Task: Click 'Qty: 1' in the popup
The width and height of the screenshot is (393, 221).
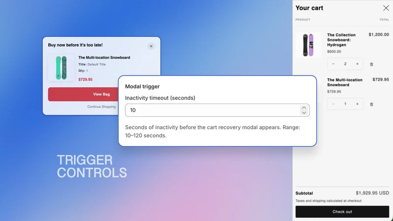Action: (83, 71)
